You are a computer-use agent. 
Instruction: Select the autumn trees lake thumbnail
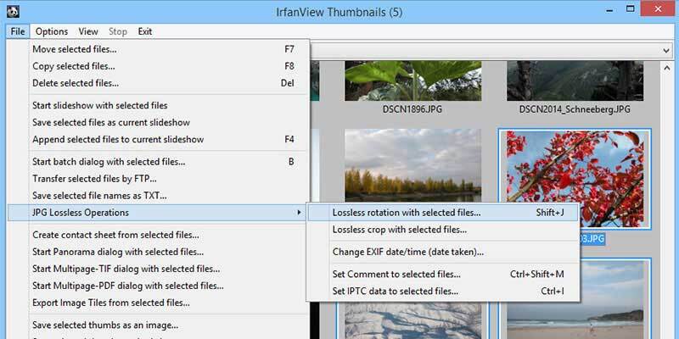click(x=412, y=165)
